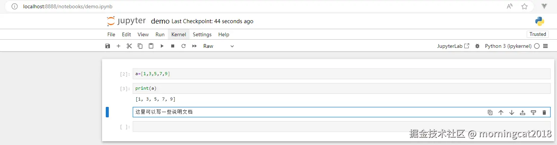Click into the cell containing a=[1,3,5,7,9]
The image size is (557, 145).
[x=341, y=74]
